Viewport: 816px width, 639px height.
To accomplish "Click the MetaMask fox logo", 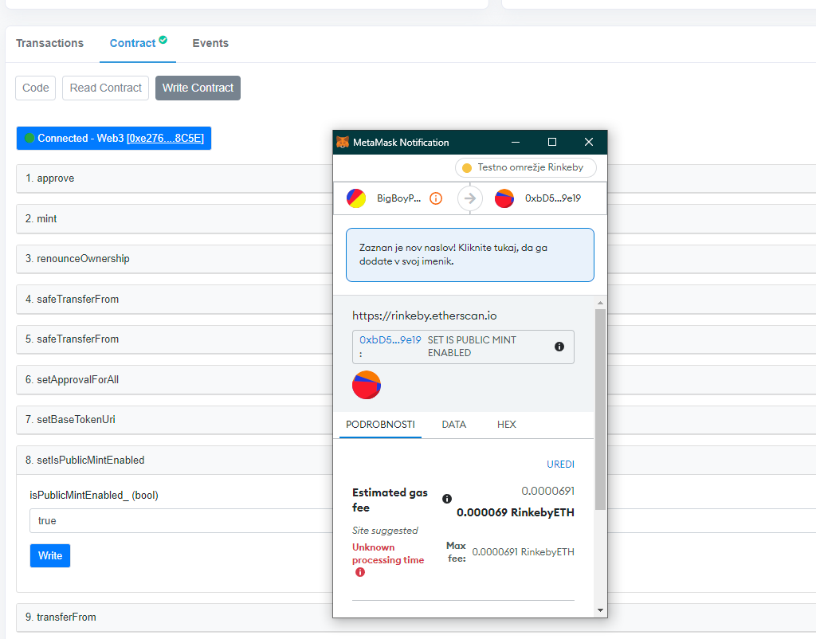I will tap(344, 142).
